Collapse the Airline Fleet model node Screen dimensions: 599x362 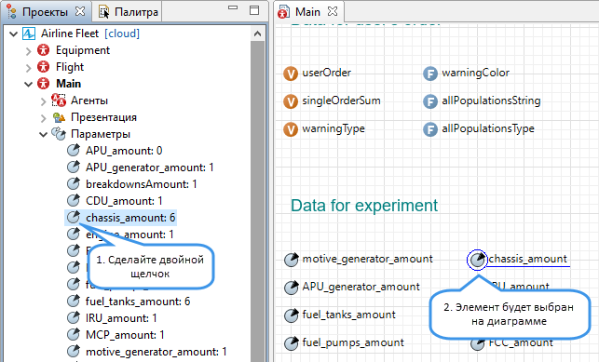13,34
